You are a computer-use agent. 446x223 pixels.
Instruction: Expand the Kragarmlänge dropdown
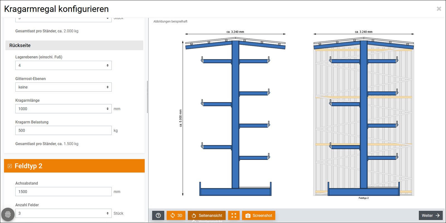tap(63, 109)
